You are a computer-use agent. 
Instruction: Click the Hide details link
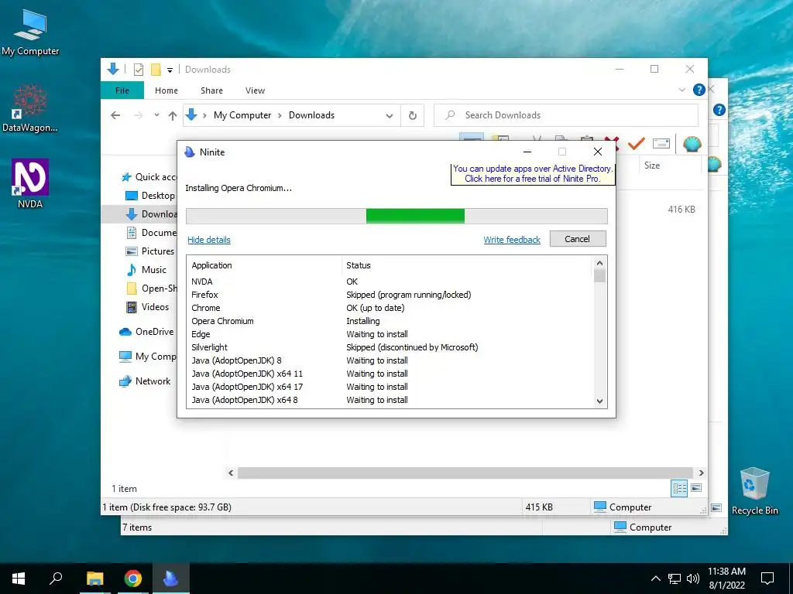pyautogui.click(x=209, y=240)
